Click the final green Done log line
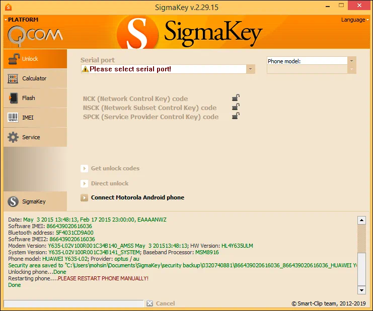This screenshot has width=373, height=311. 15,285
